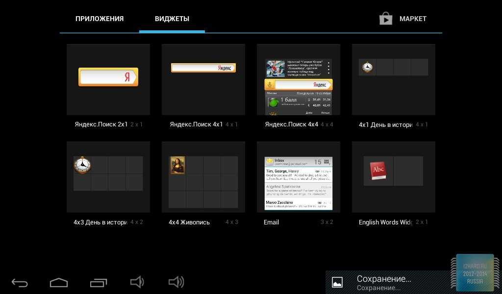This screenshot has height=294, width=502.
Task: Select the Яндекс.Поиск 2x1 widget preview
Action: click(108, 79)
